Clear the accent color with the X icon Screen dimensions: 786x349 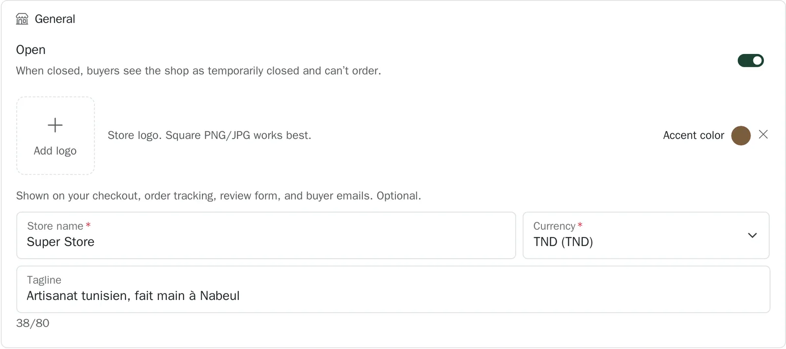[x=763, y=134]
